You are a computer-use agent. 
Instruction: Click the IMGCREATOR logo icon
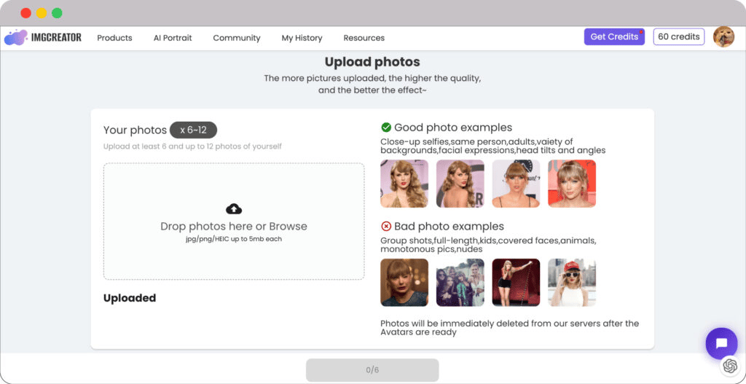[x=16, y=37]
